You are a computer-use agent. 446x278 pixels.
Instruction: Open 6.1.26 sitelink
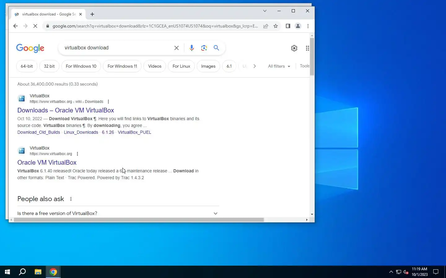pyautogui.click(x=108, y=132)
